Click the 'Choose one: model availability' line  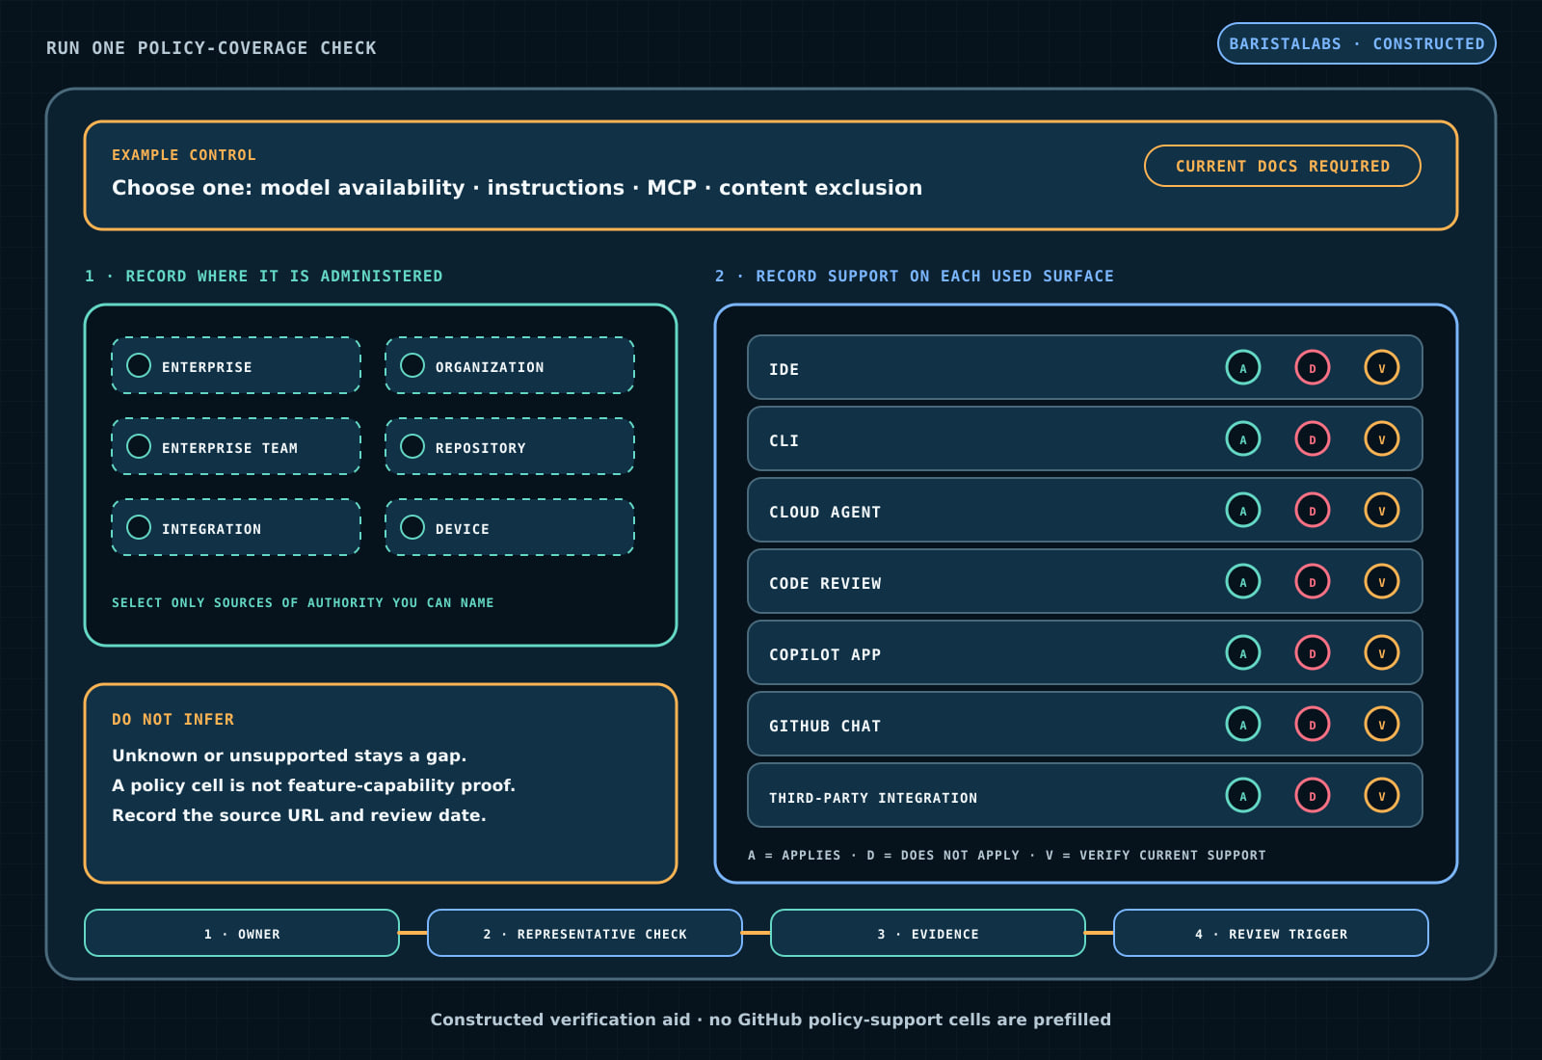[517, 187]
